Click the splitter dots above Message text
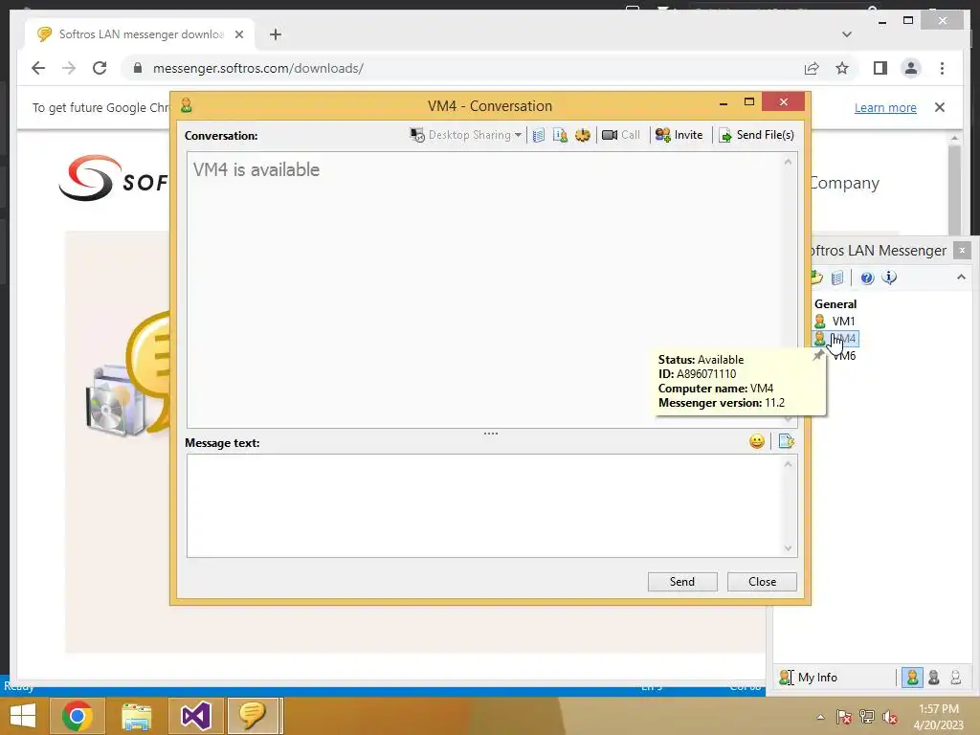980x735 pixels. pyautogui.click(x=491, y=434)
